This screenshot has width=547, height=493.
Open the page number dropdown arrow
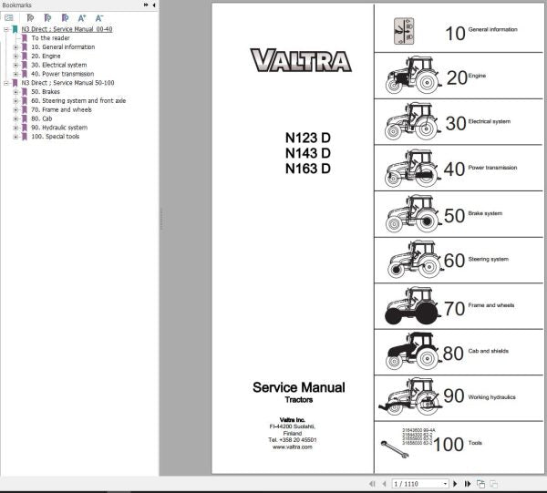point(444,483)
